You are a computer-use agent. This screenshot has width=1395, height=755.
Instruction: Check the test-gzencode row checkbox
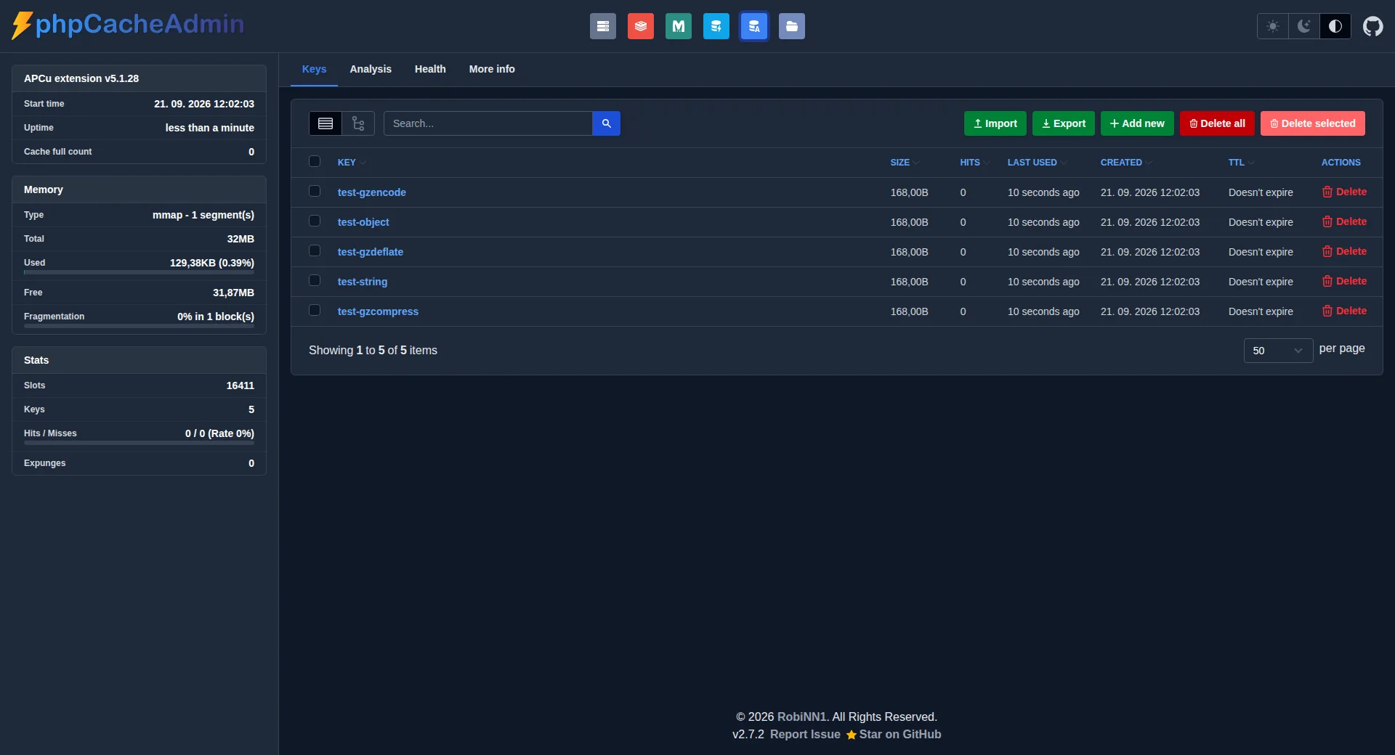[315, 191]
